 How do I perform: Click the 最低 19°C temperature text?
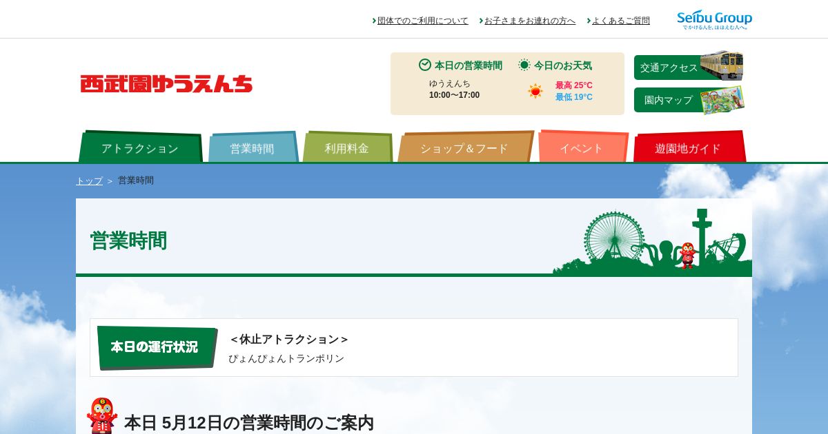click(574, 97)
